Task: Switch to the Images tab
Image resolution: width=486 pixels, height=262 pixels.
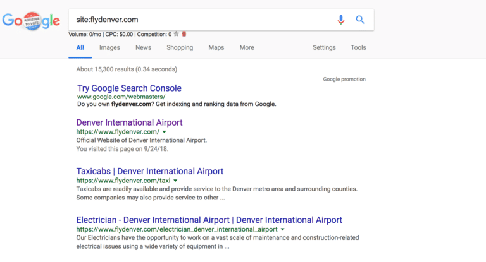Action: pos(109,47)
